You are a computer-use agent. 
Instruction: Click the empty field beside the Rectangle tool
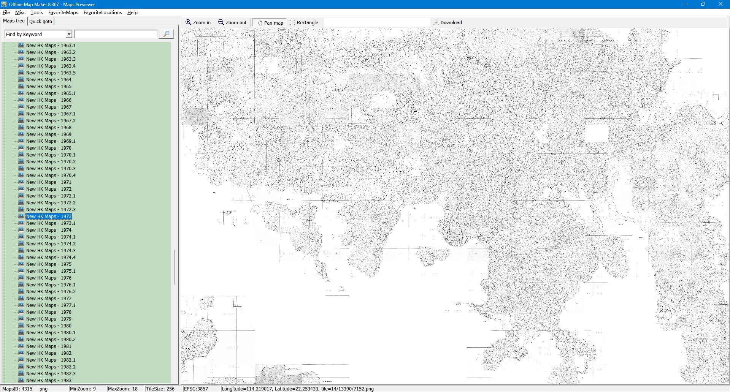tap(376, 22)
